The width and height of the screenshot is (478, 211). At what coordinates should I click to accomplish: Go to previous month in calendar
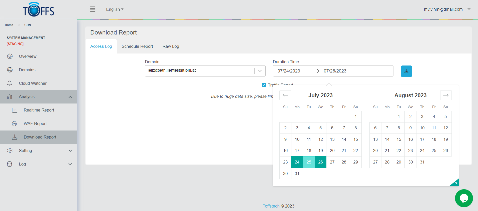(285, 95)
